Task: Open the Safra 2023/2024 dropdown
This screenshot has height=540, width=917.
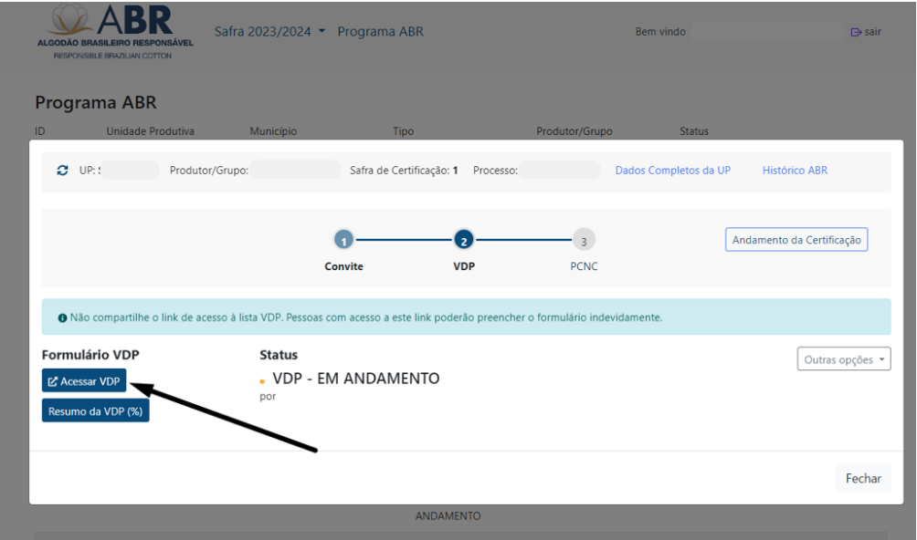Action: point(269,32)
